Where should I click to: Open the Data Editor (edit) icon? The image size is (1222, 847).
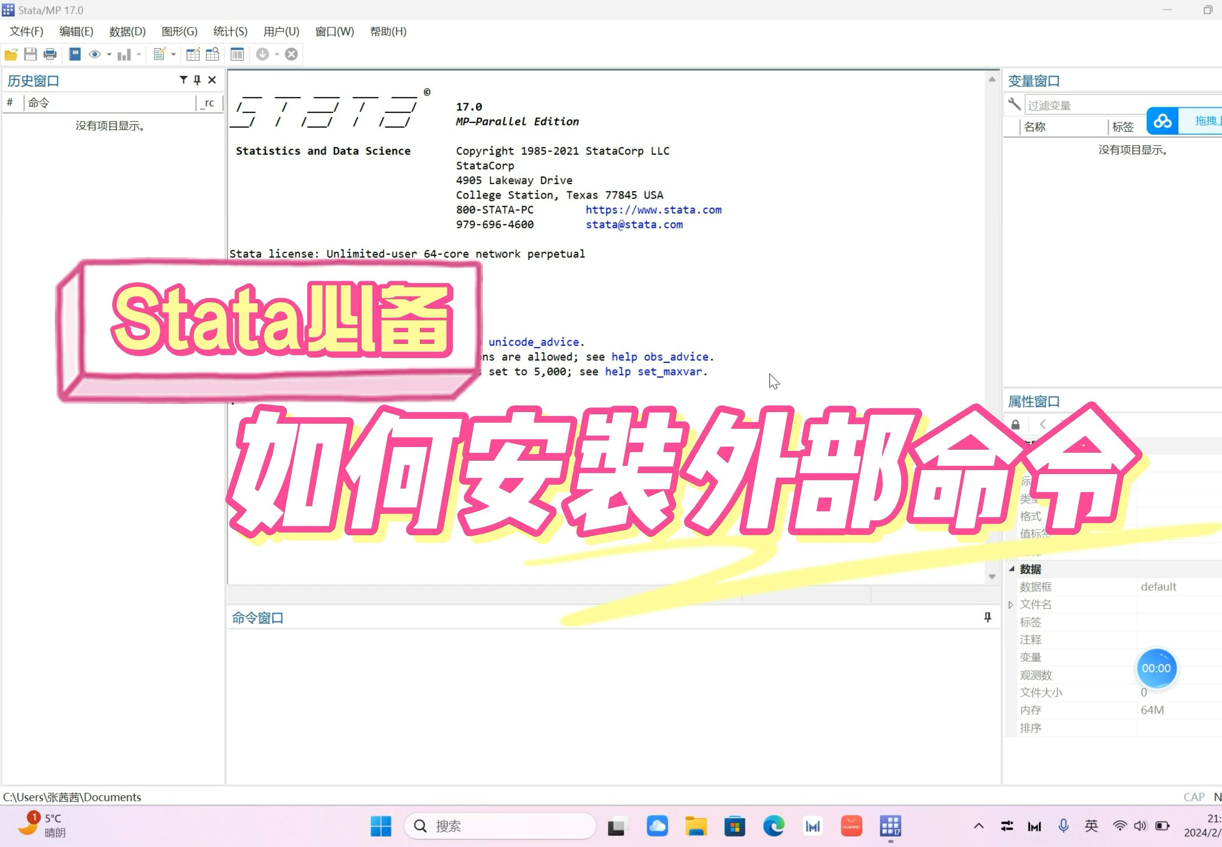(193, 54)
